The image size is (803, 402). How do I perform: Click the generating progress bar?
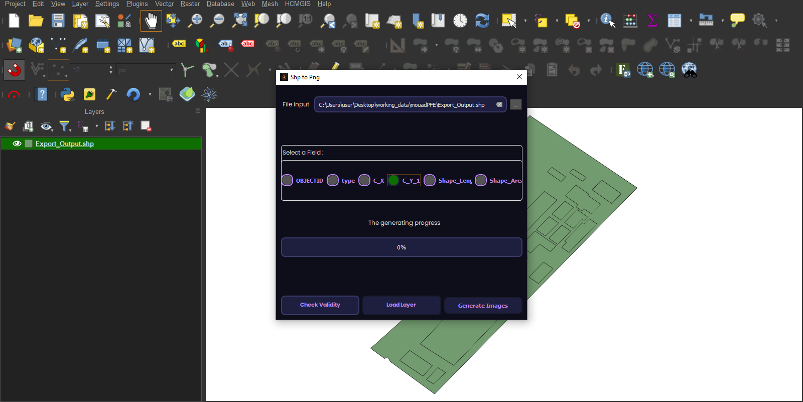[x=401, y=247]
